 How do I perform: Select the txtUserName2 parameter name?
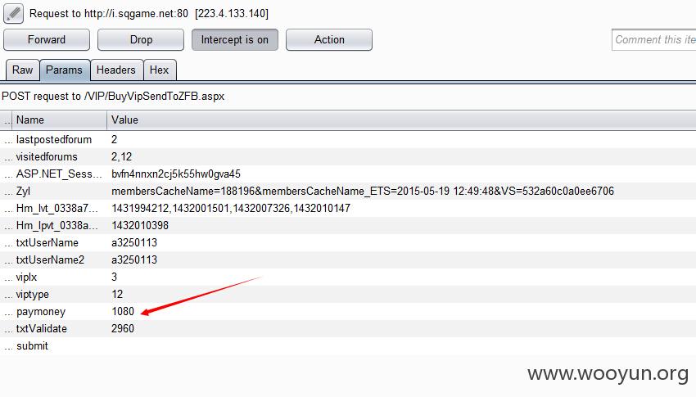[x=50, y=260]
